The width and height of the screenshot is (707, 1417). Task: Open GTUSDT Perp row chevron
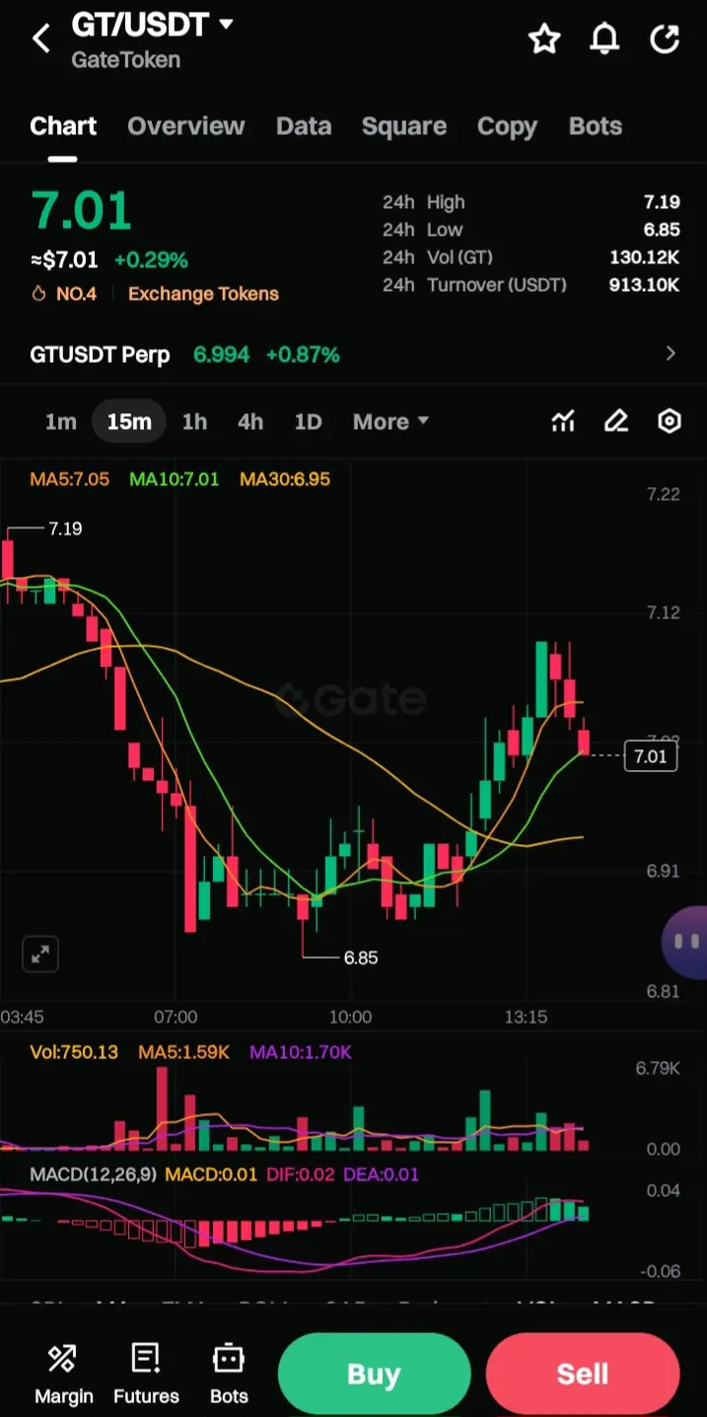click(672, 354)
